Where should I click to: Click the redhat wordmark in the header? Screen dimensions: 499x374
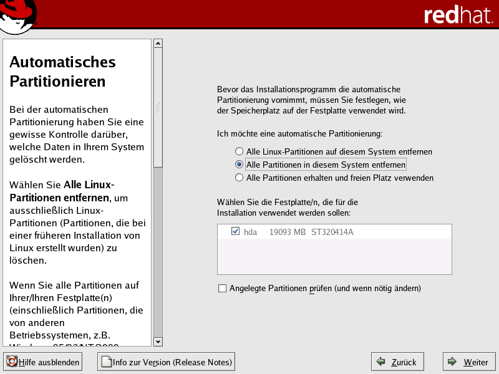coord(457,16)
